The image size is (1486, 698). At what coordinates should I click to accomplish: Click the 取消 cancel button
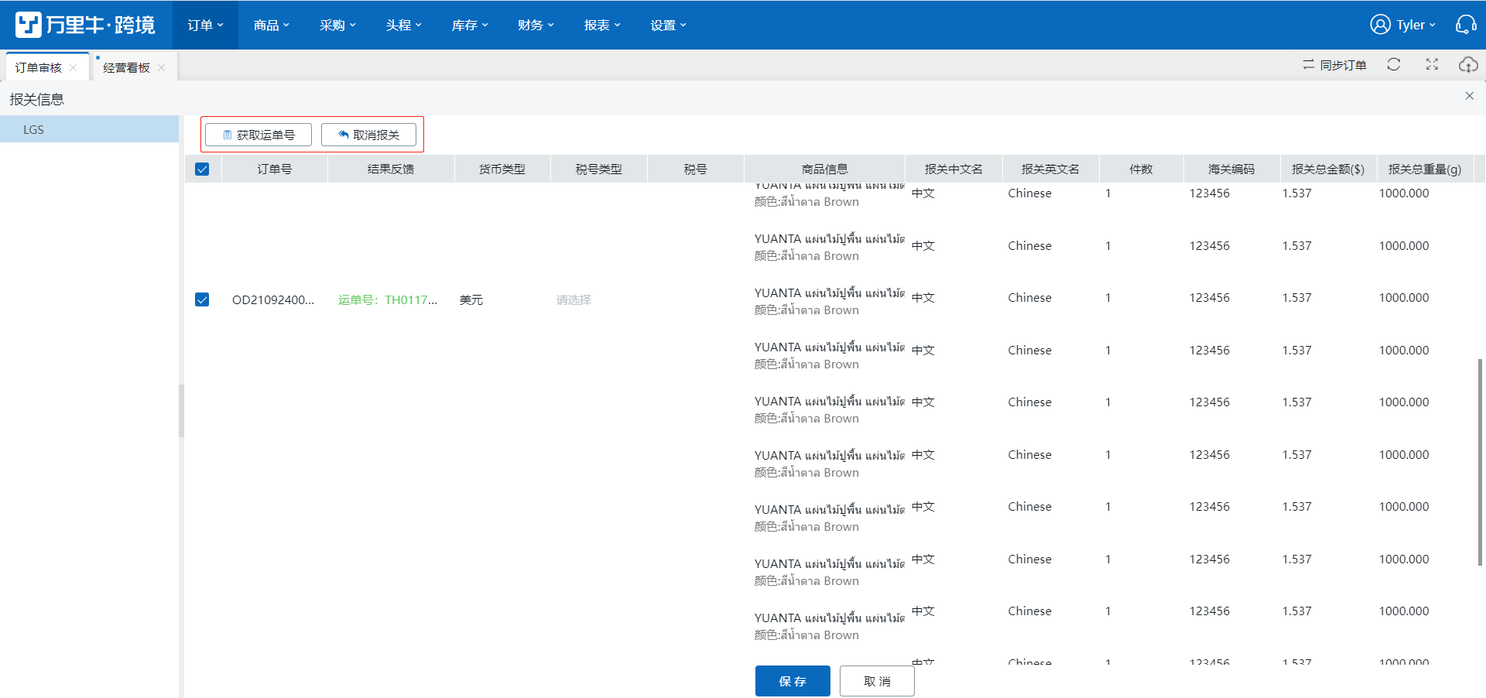[877, 681]
